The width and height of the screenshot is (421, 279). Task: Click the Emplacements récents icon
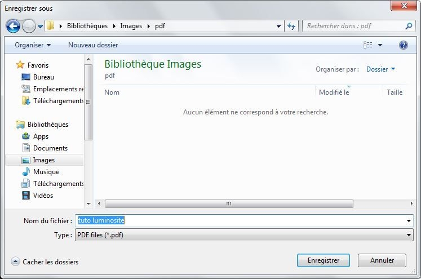26,88
